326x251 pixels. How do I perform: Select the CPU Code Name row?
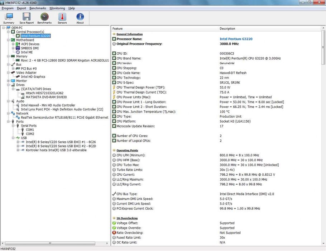(216, 73)
